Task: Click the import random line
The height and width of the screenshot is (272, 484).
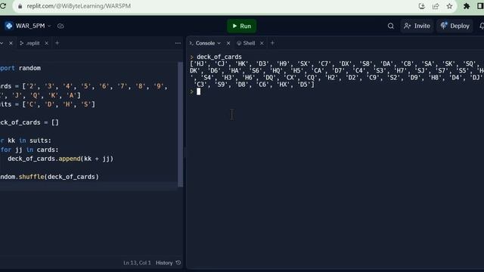Action: point(20,68)
